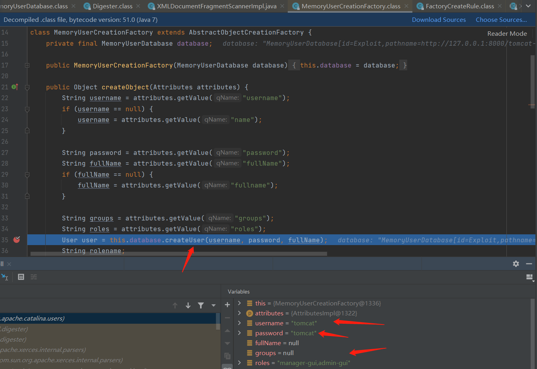Close the debug session tab
Viewport: 537px width, 369px height.
coord(9,264)
